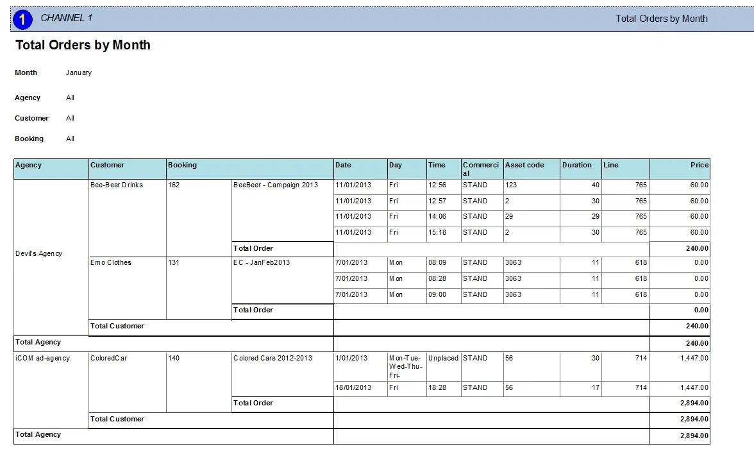Viewport: 754px width, 449px height.
Task: Select the iCOM ad-agency cell
Action: click(42, 359)
